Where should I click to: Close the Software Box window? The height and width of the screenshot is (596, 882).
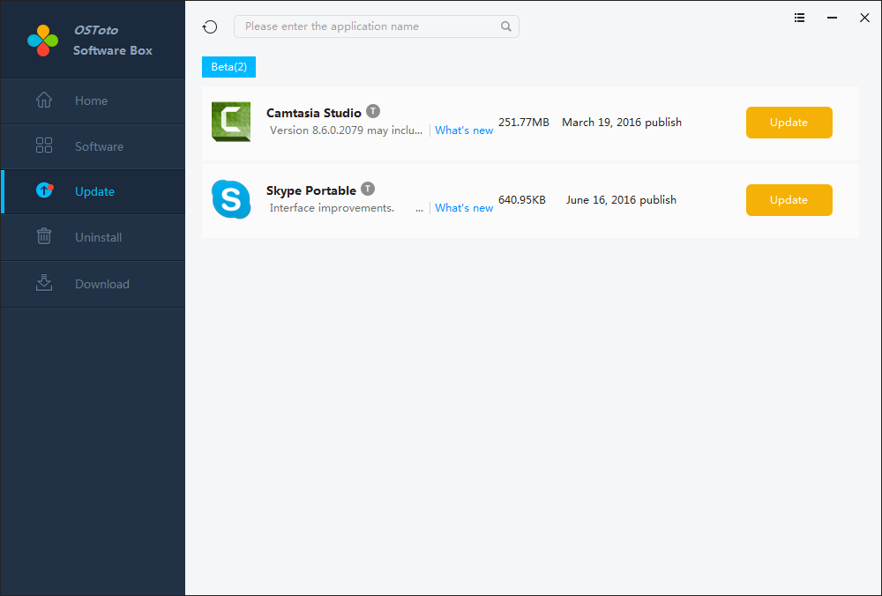(864, 18)
